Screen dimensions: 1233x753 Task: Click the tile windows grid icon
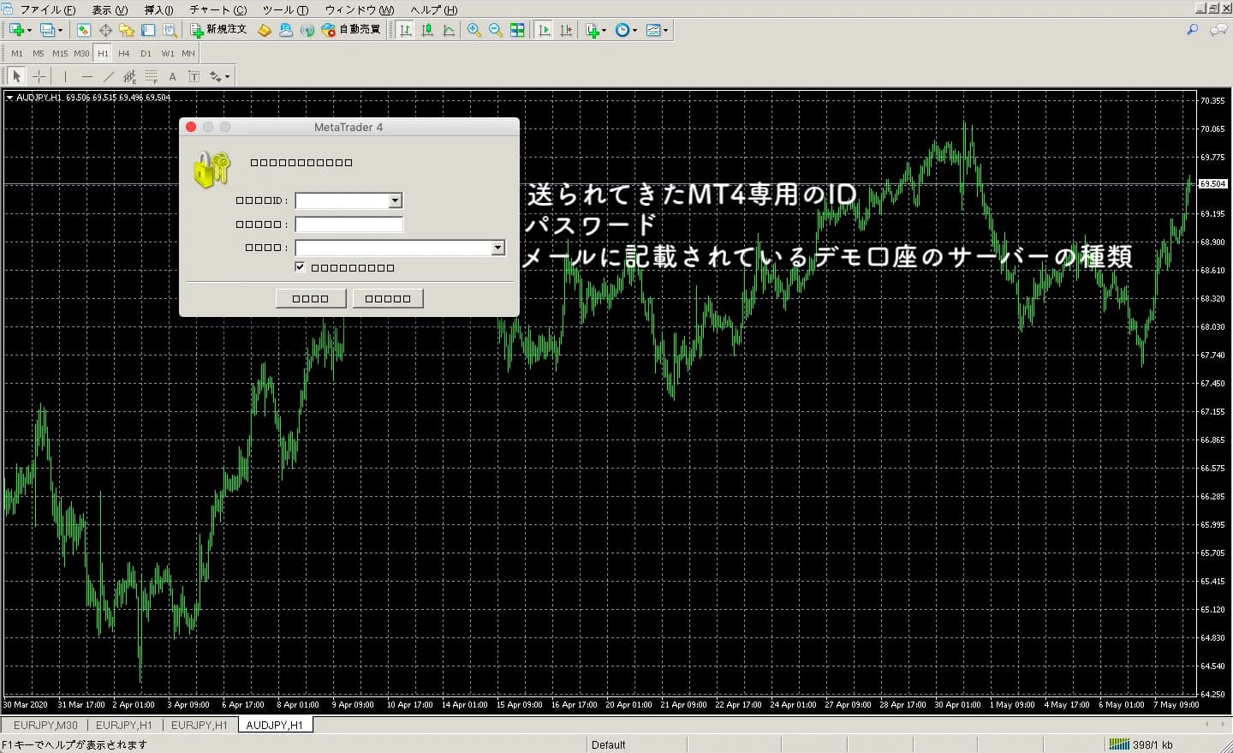coord(517,30)
